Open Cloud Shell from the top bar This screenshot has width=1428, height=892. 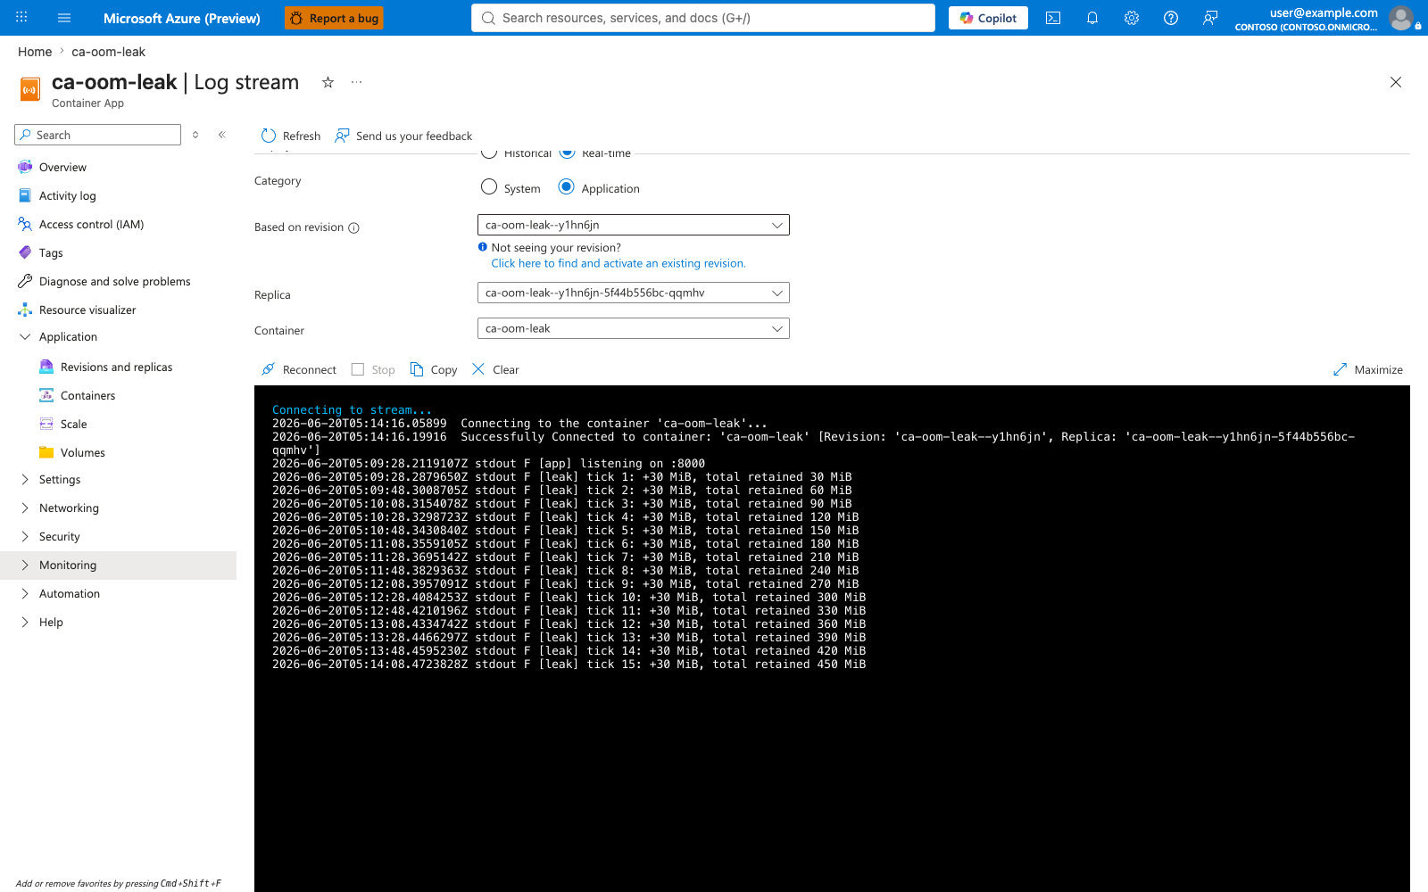[1053, 18]
